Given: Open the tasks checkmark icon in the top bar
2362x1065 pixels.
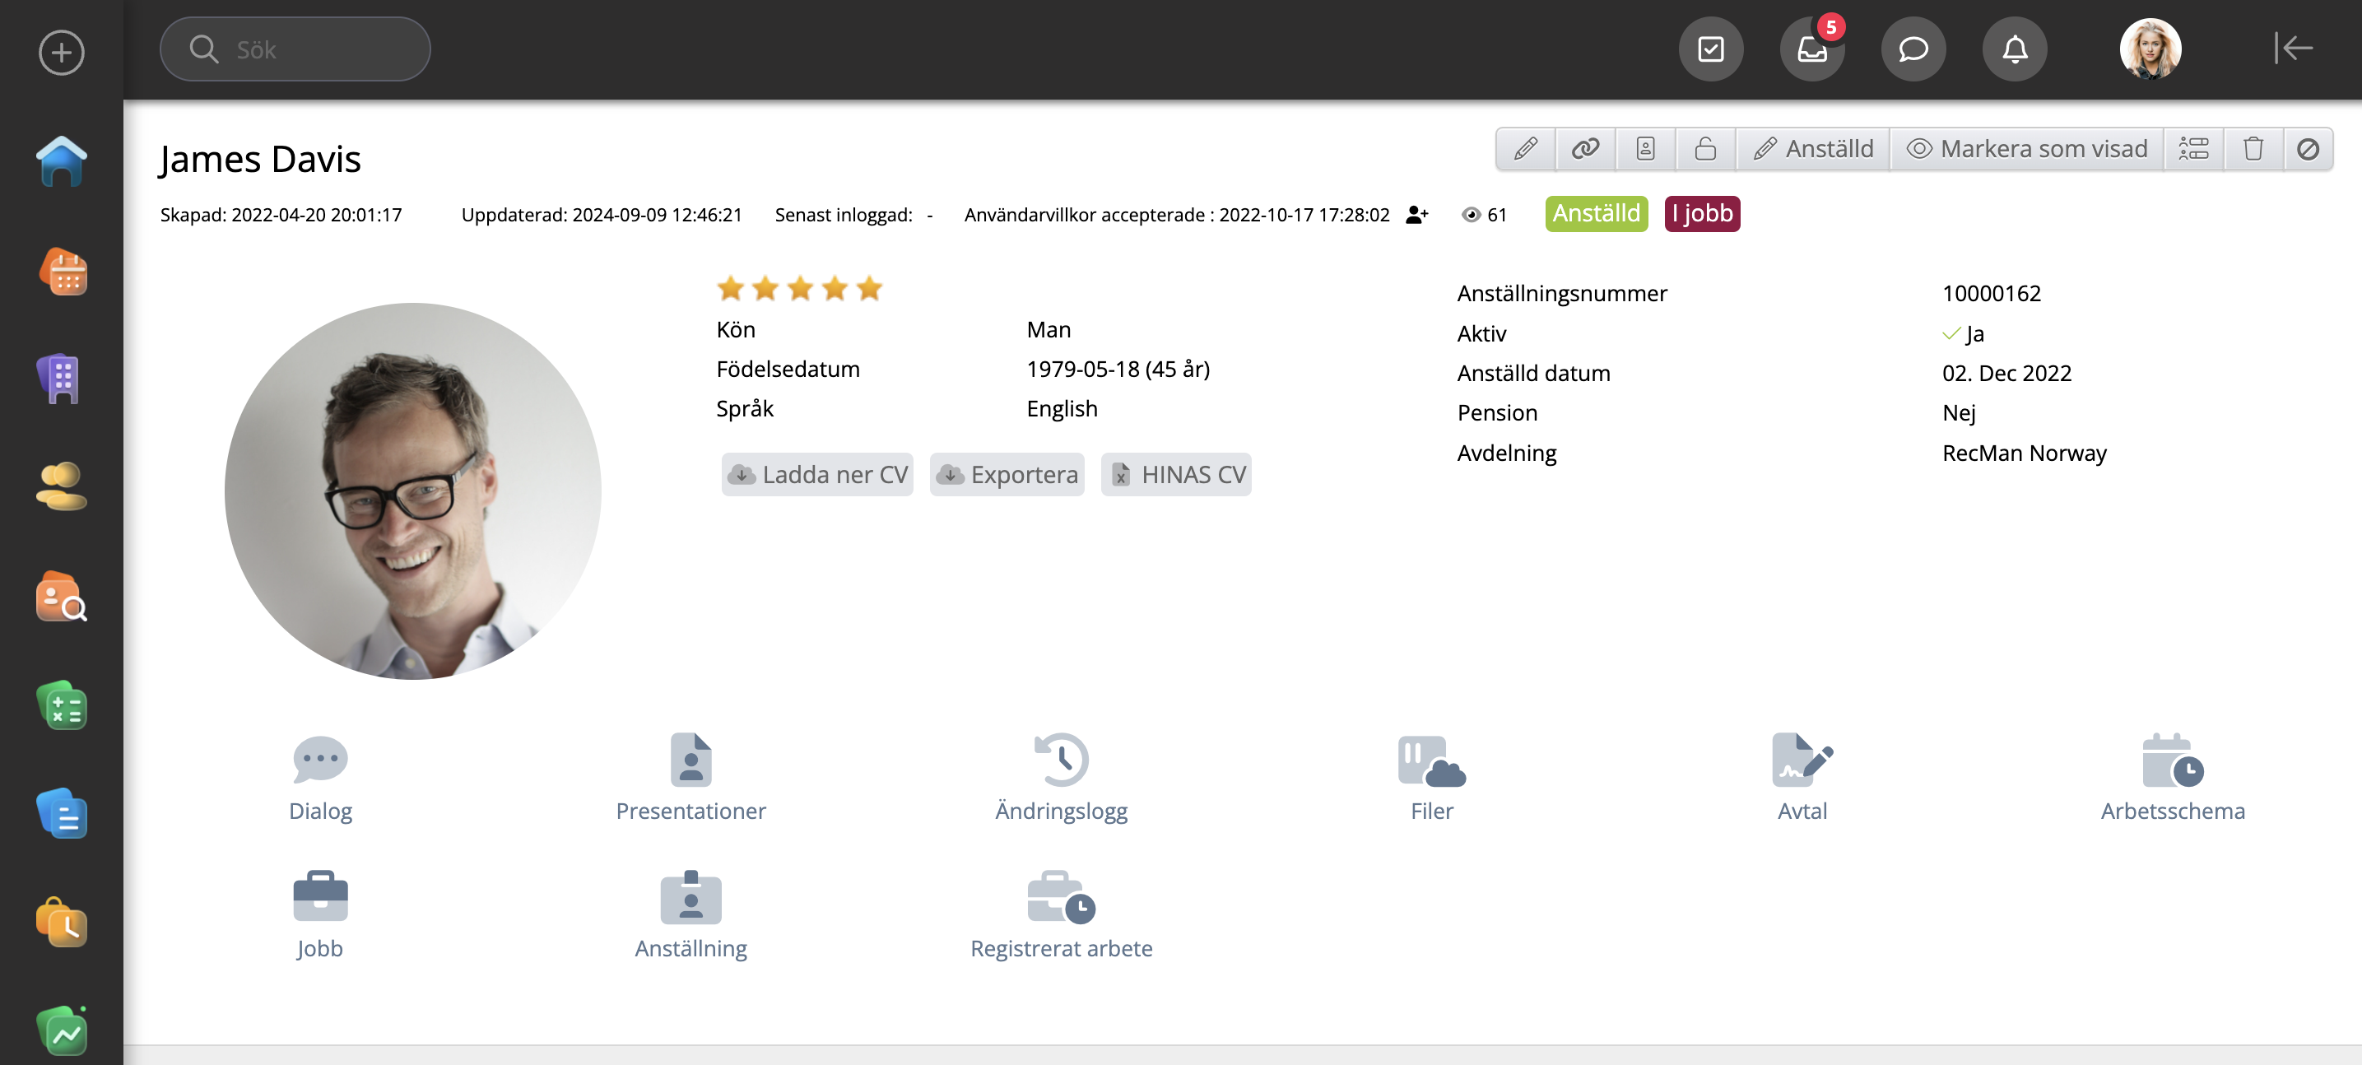Looking at the screenshot, I should (x=1710, y=49).
